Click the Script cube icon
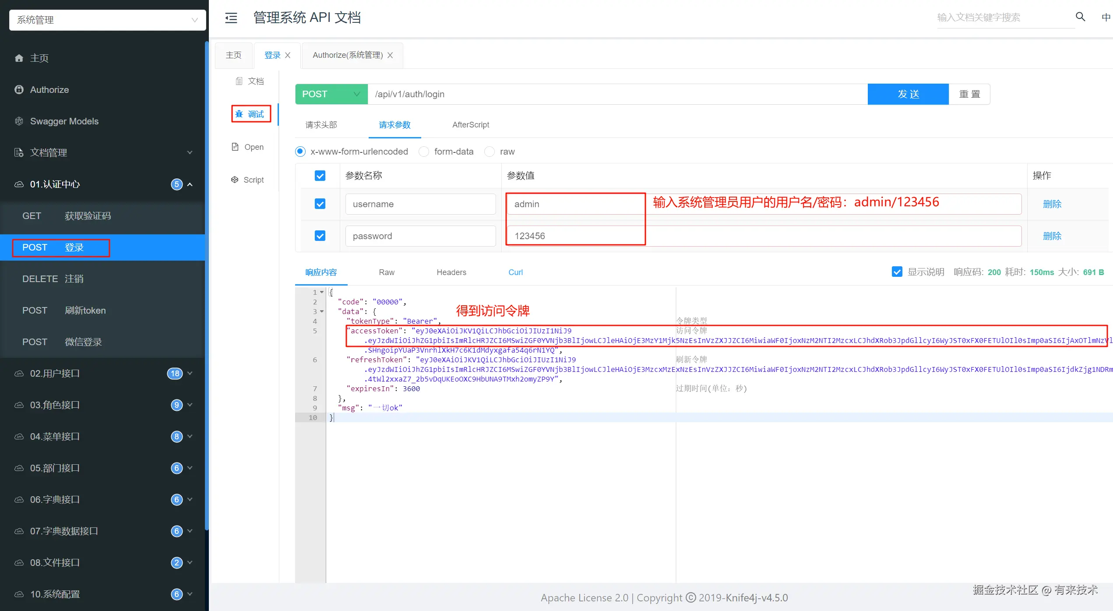 (235, 180)
